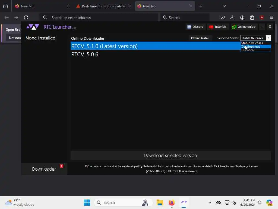Close the Real-Time Corruptor tab
Viewport: 278px width, 209px height.
(129, 6)
